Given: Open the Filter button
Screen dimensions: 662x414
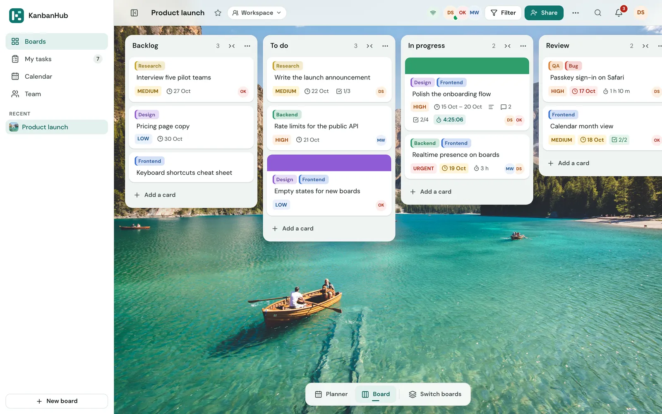Looking at the screenshot, I should 503,13.
